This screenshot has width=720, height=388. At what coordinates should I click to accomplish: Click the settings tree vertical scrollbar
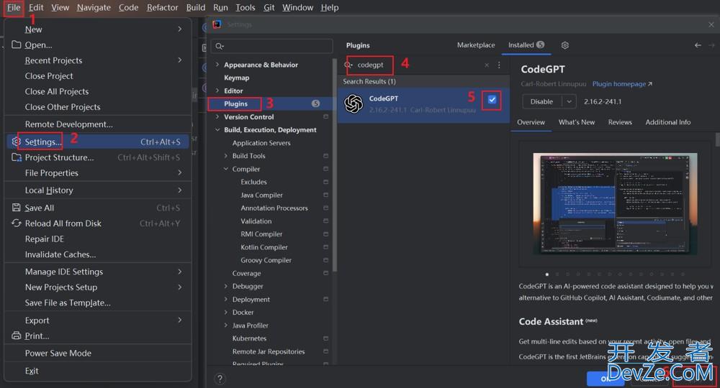pyautogui.click(x=335, y=165)
